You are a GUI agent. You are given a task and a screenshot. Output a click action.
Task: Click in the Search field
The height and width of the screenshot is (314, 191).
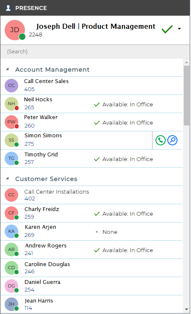(95, 52)
